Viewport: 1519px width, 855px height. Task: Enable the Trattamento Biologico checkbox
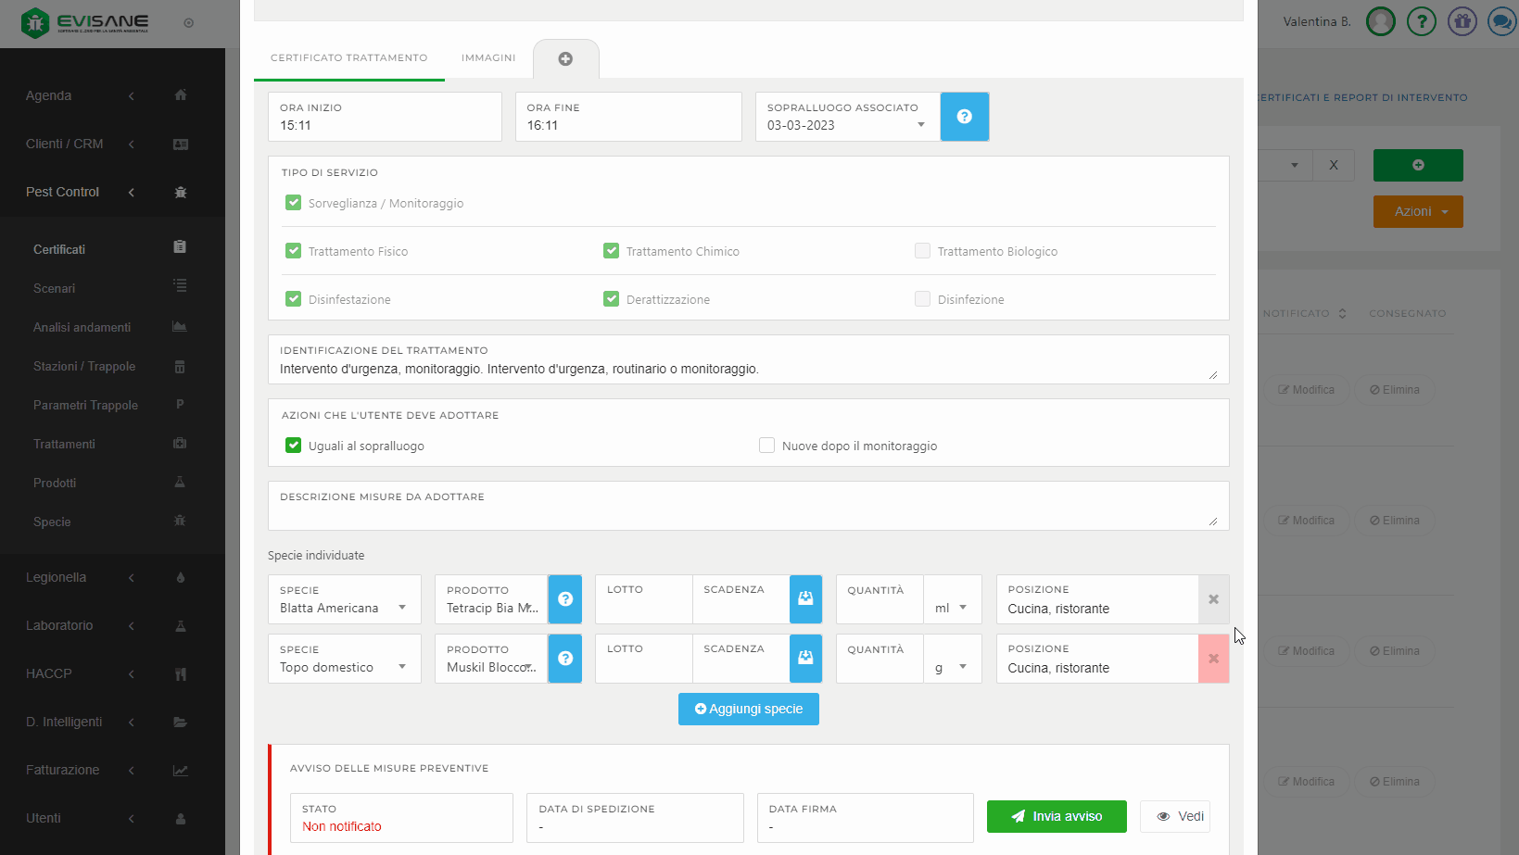(922, 251)
